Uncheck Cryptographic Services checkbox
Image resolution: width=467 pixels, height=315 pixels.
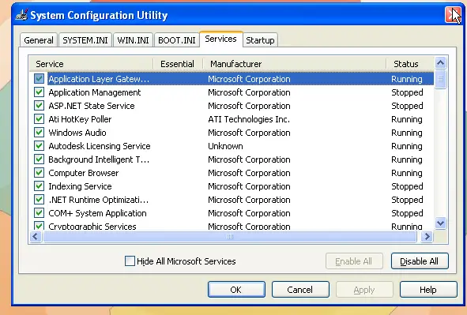39,226
